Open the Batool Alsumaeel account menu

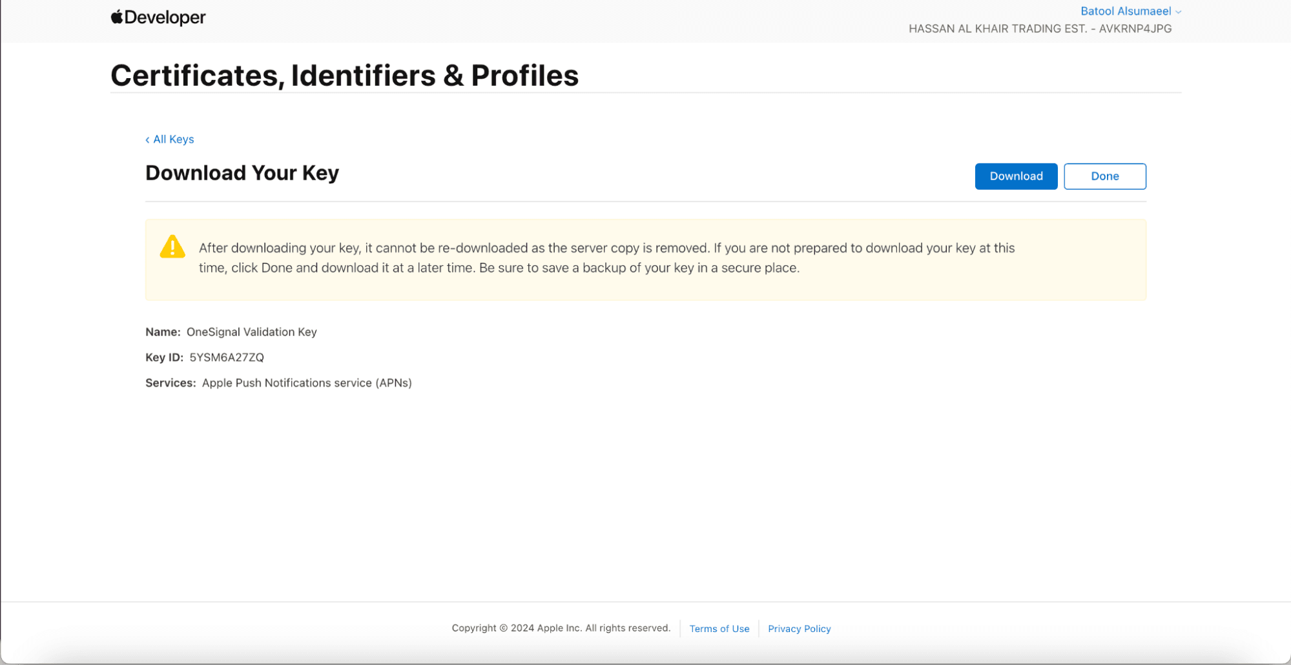(1125, 11)
